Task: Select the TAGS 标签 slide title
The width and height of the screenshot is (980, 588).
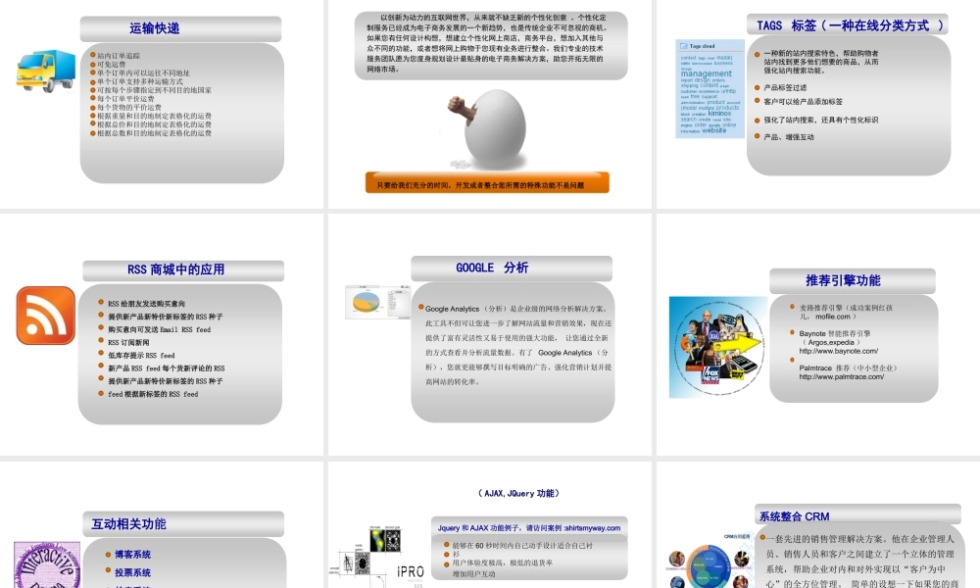Action: pos(850,25)
